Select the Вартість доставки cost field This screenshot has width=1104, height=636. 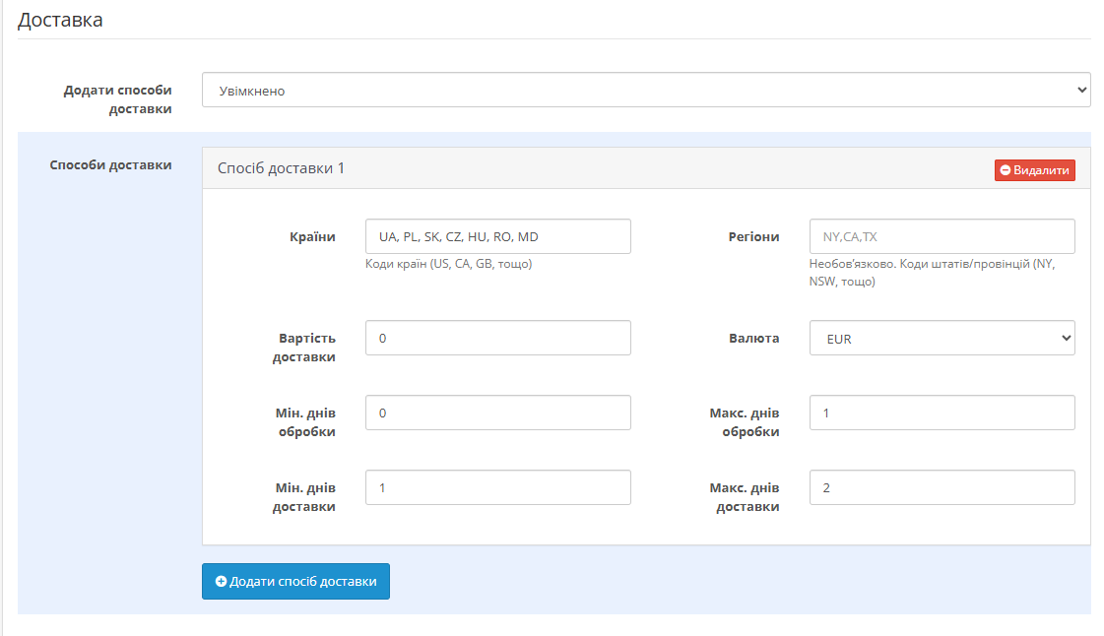pyautogui.click(x=497, y=338)
